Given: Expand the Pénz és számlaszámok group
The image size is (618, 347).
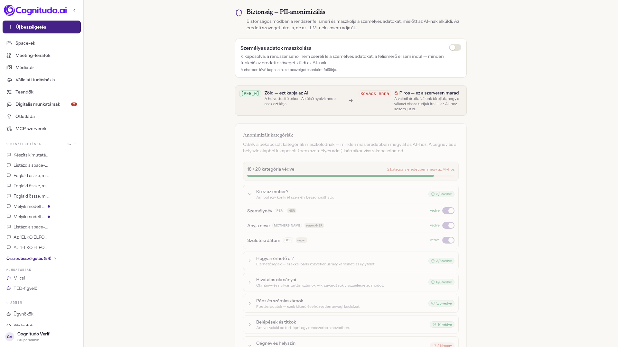Looking at the screenshot, I should pyautogui.click(x=250, y=303).
